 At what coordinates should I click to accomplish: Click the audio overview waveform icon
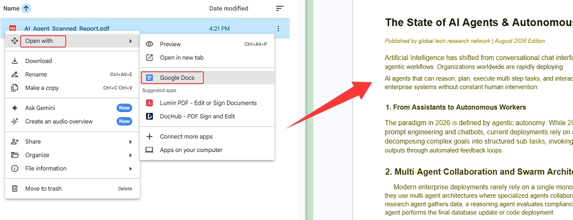coord(15,121)
